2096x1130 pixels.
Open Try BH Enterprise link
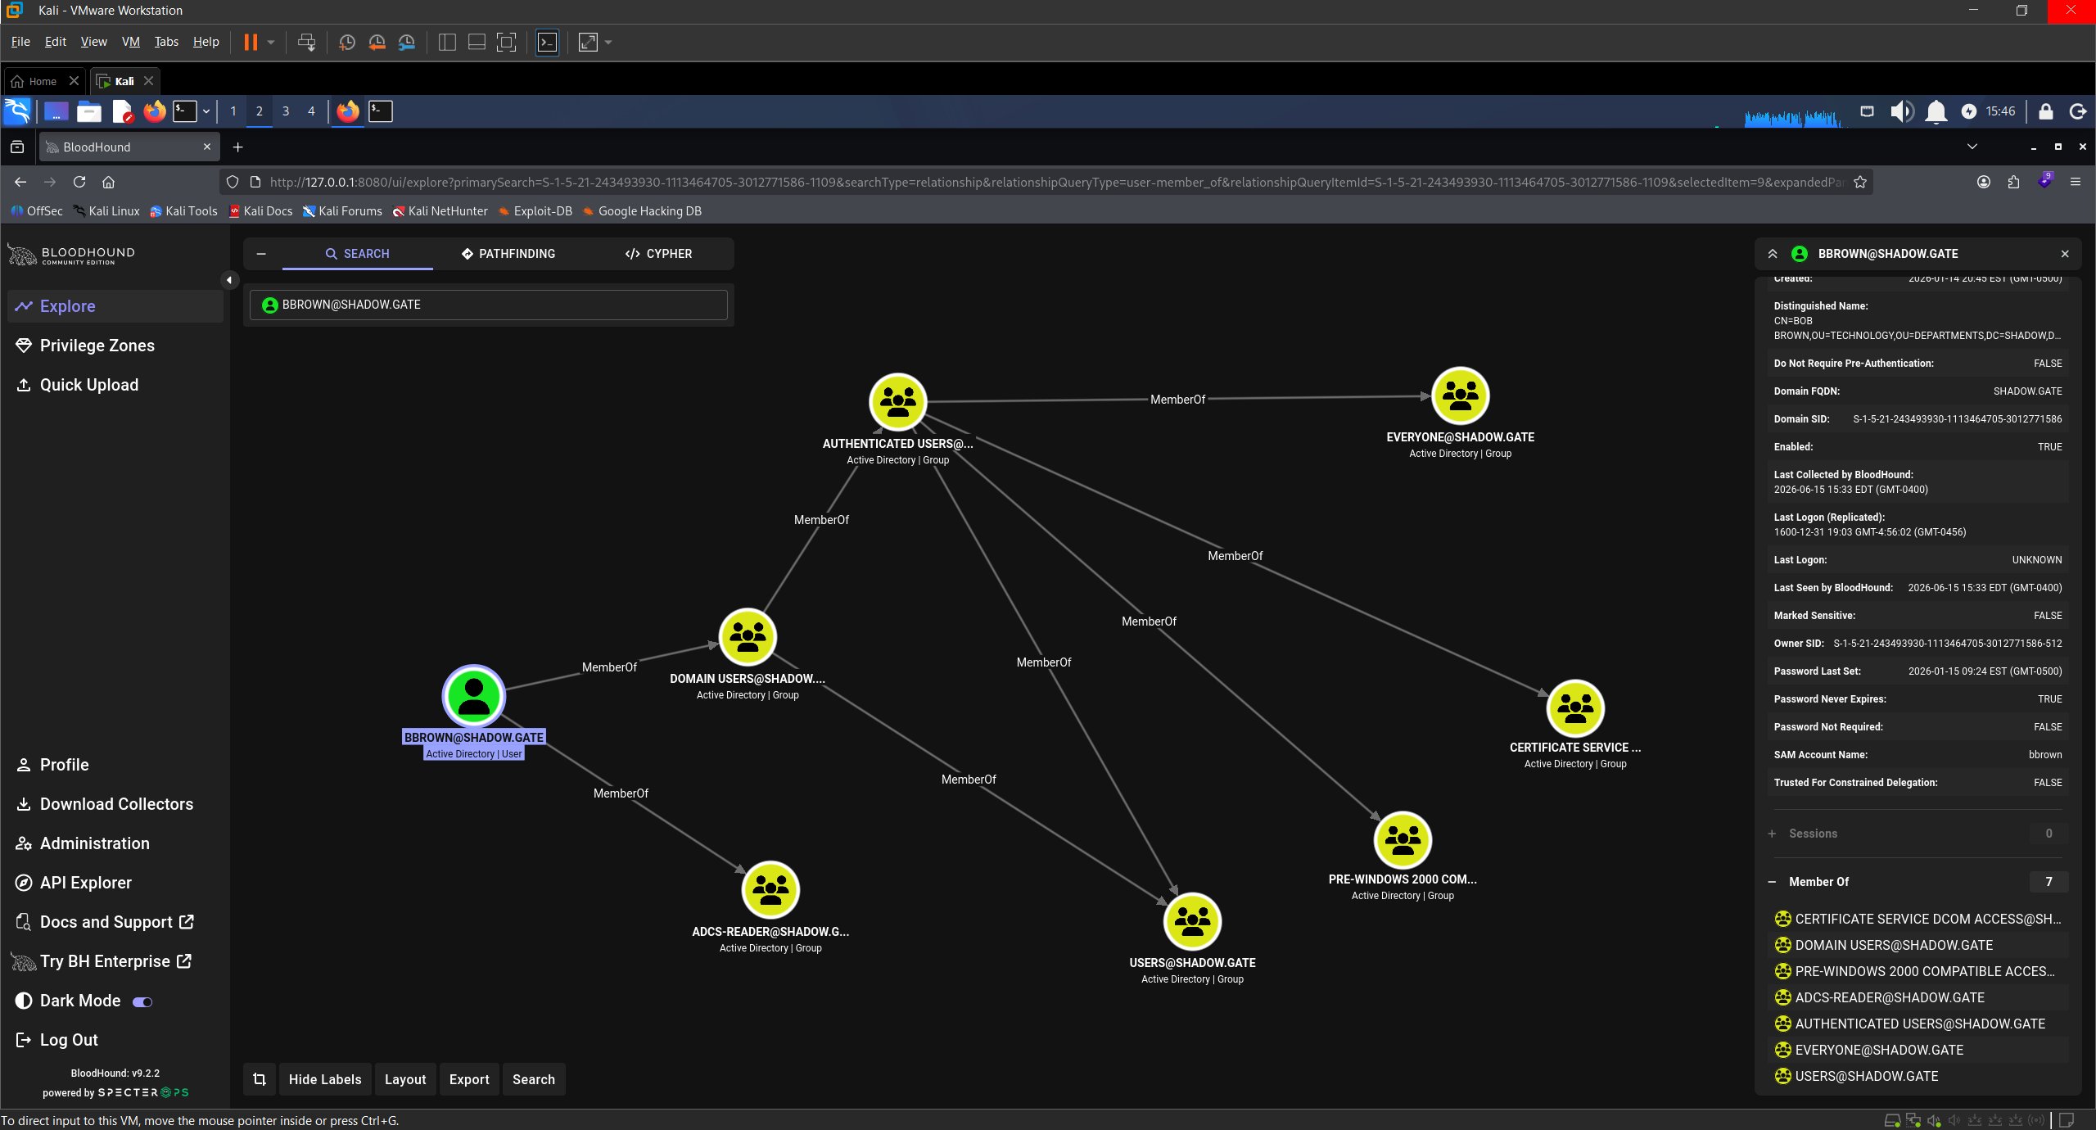click(115, 961)
